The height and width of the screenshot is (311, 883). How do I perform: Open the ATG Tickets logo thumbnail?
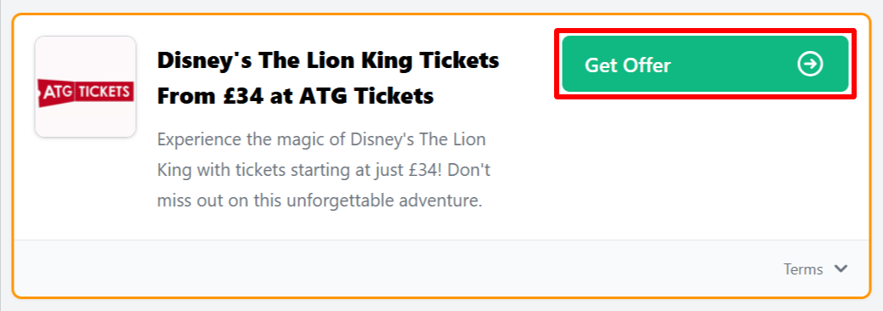pyautogui.click(x=86, y=87)
